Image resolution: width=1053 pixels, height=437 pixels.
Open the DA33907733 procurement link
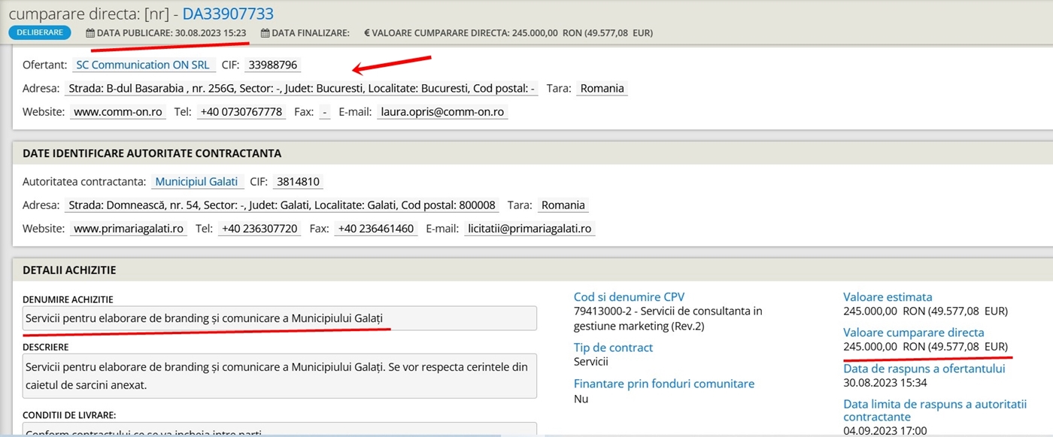[228, 14]
